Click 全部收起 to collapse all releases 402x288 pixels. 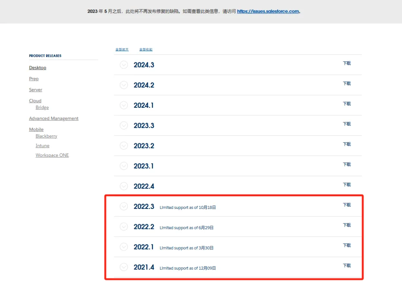pos(146,50)
